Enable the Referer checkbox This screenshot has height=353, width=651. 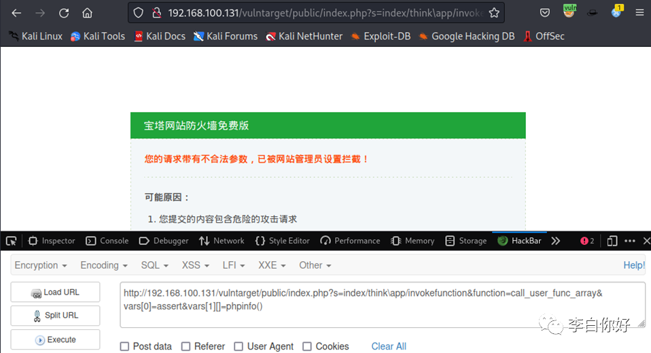point(186,346)
